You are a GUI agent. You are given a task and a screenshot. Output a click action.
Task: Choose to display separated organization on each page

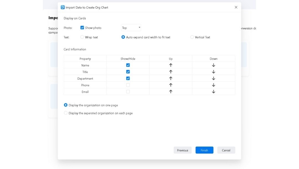pyautogui.click(x=66, y=113)
